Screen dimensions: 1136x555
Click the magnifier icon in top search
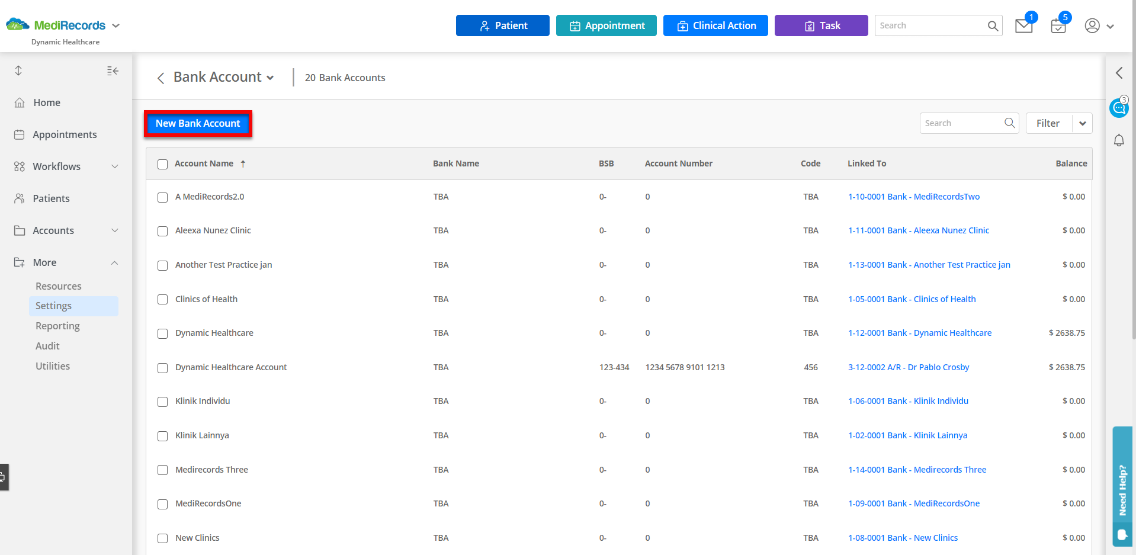tap(993, 25)
